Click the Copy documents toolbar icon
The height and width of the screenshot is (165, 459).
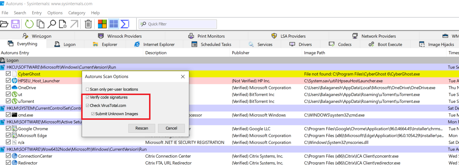point(40,24)
